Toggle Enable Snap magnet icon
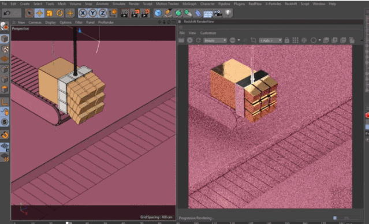This screenshot has height=224, width=369. (x=5, y=135)
